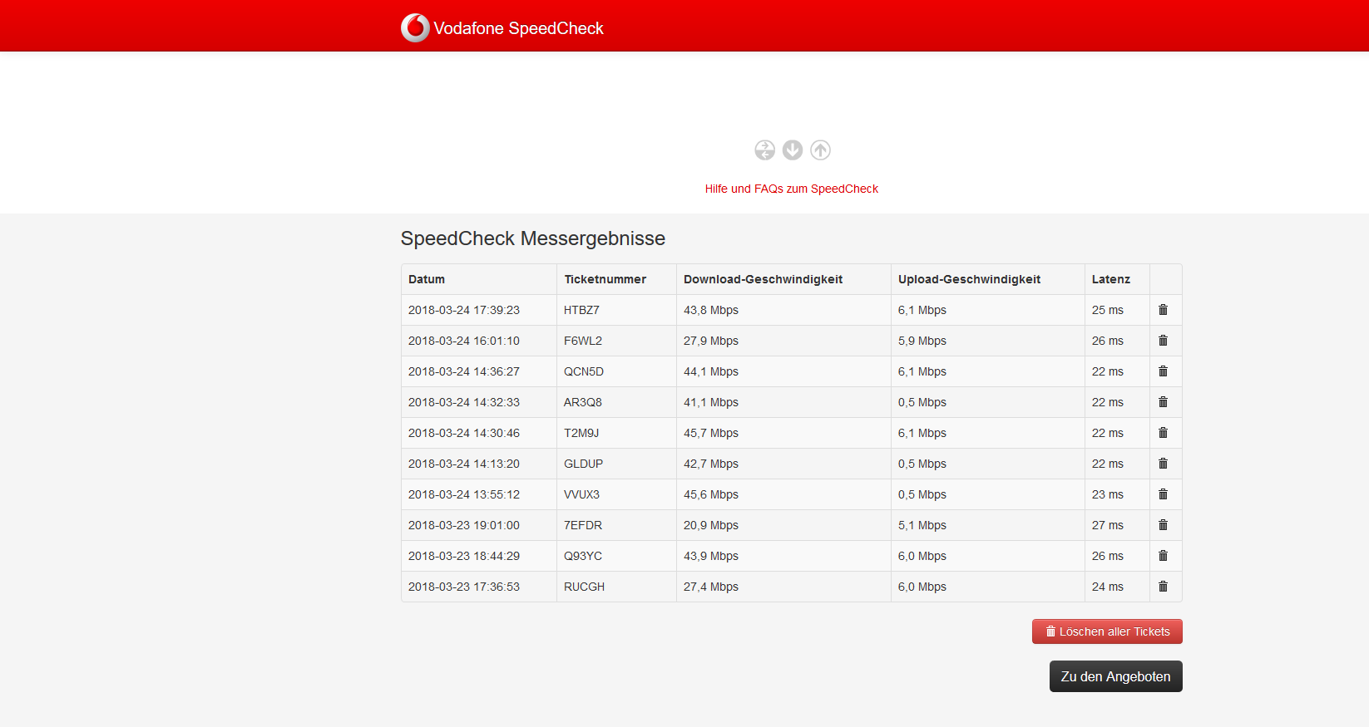Click ticket number HTBZ7
The height and width of the screenshot is (727, 1369).
(581, 310)
